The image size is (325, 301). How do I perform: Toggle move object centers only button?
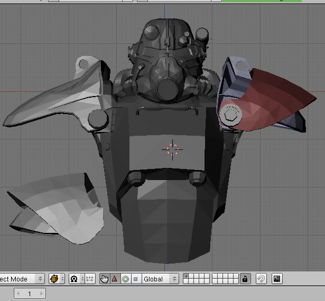point(90,279)
